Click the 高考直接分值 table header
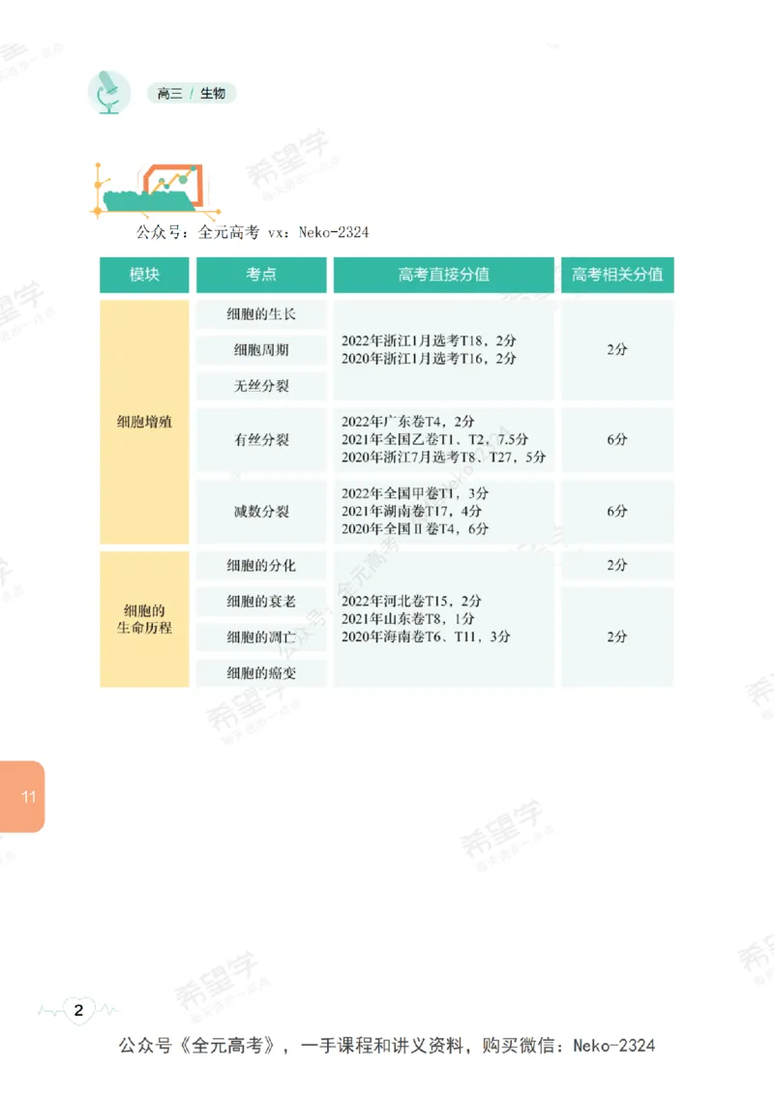The image size is (774, 1095). (443, 275)
